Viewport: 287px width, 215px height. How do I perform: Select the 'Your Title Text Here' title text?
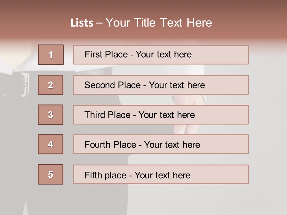159,23
